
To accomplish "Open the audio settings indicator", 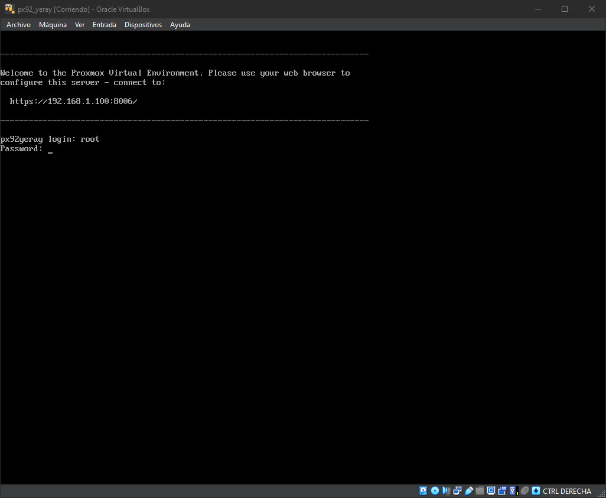I will click(446, 491).
